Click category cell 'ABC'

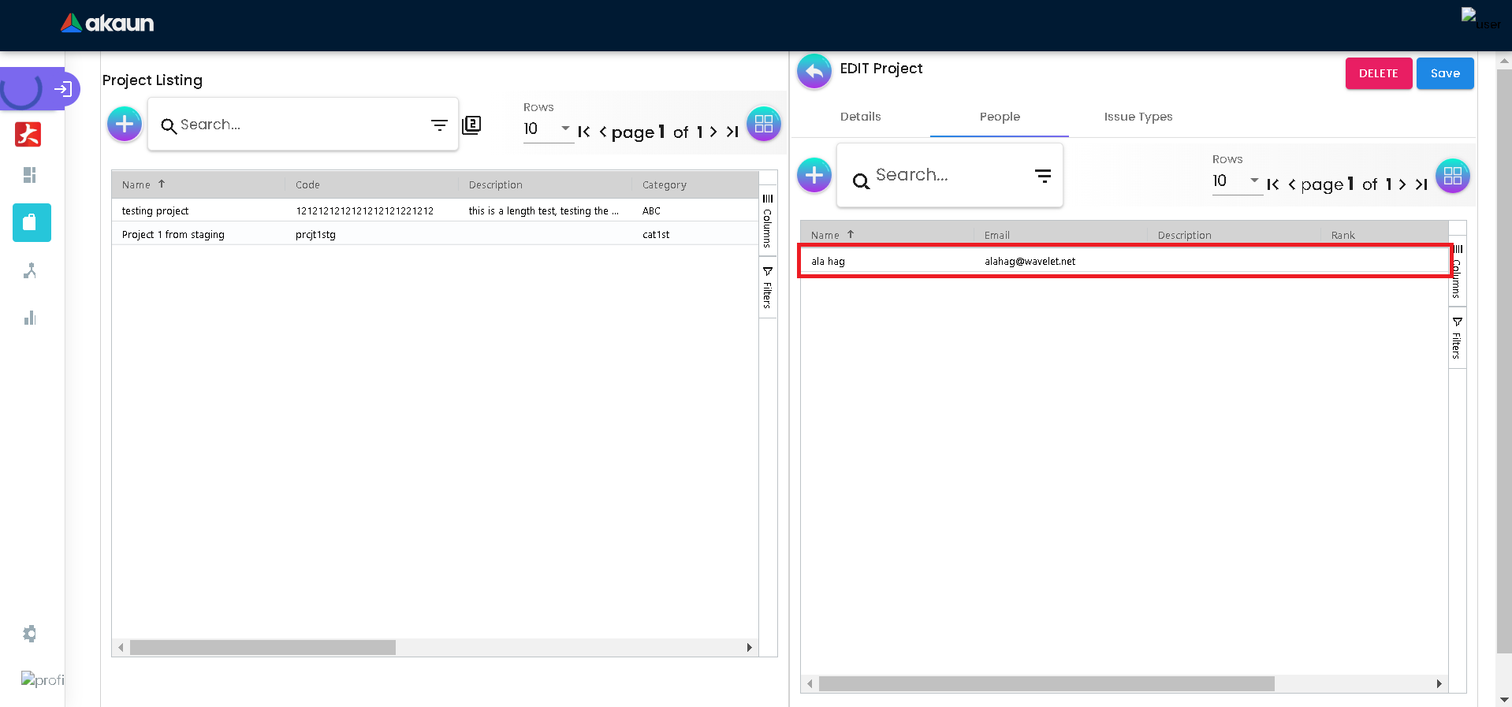click(x=651, y=211)
